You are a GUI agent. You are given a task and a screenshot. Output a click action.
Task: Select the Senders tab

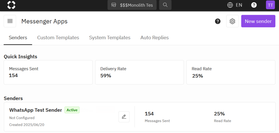(x=18, y=38)
